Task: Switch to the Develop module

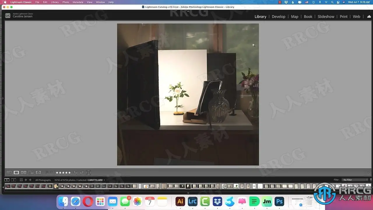Action: pos(279,17)
